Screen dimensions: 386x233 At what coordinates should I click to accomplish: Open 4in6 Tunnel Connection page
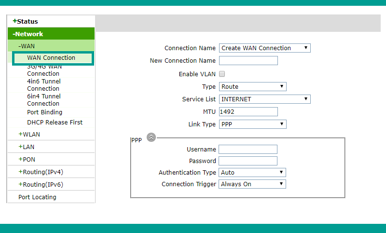[44, 85]
